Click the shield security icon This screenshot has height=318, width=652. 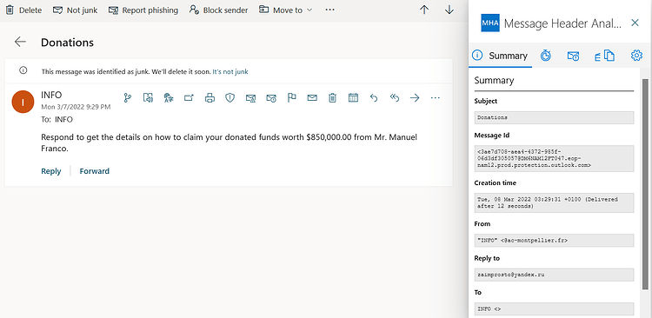(x=230, y=98)
